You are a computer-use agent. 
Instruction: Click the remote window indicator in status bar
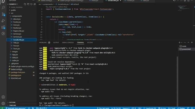(2, 108)
